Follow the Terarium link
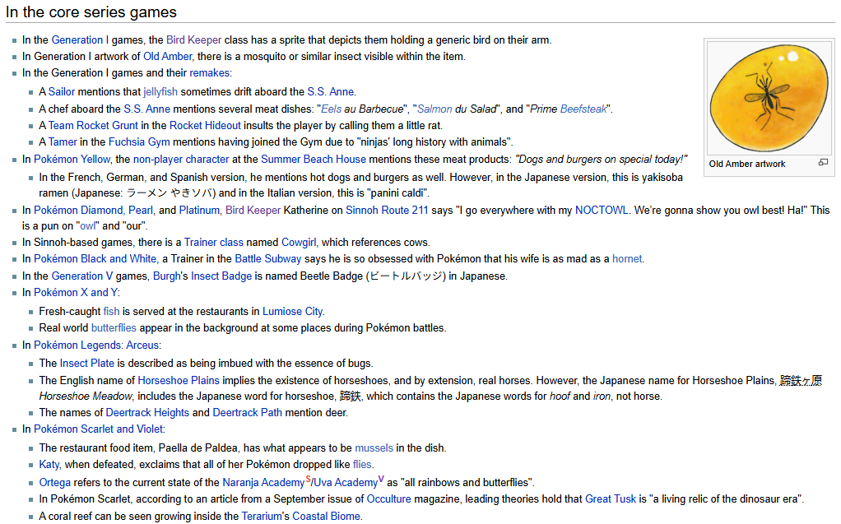 (x=261, y=517)
